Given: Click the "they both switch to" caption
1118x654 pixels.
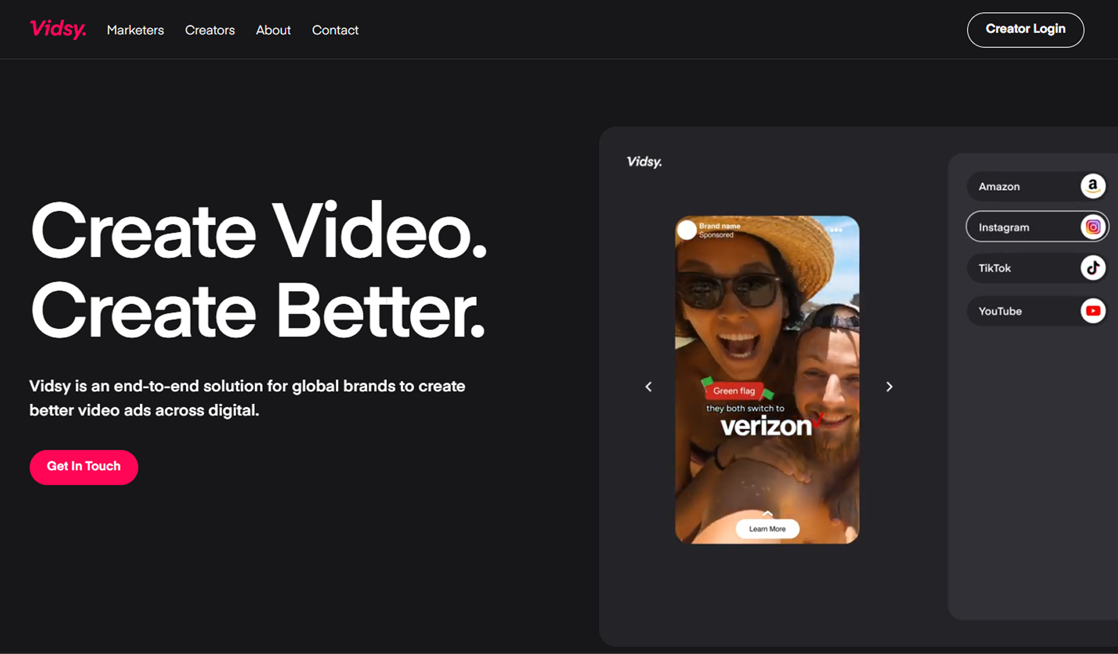Looking at the screenshot, I should point(745,409).
